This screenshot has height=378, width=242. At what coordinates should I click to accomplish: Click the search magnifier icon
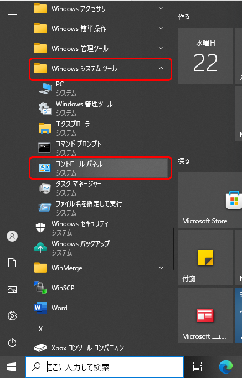36,367
